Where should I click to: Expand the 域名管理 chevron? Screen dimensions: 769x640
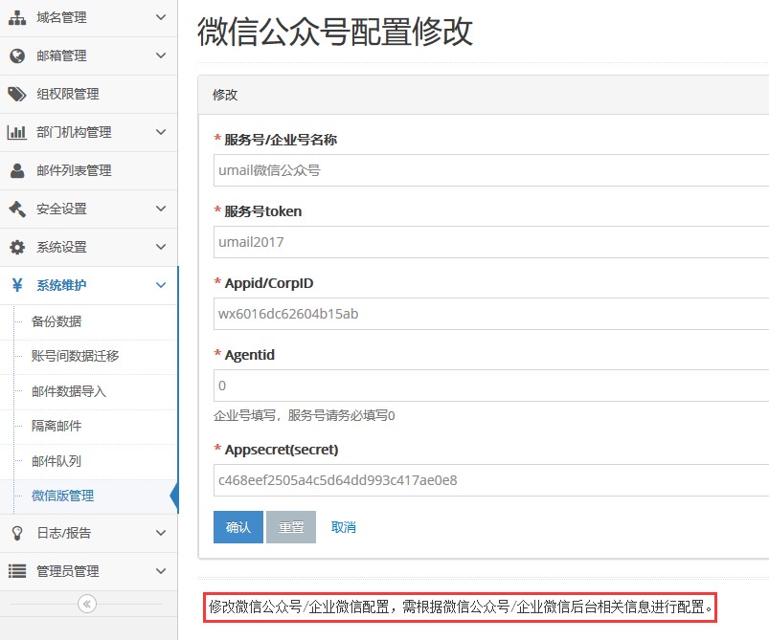coord(160,17)
